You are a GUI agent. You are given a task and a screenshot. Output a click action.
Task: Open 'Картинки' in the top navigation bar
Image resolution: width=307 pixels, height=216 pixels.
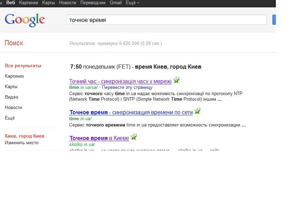29,3
